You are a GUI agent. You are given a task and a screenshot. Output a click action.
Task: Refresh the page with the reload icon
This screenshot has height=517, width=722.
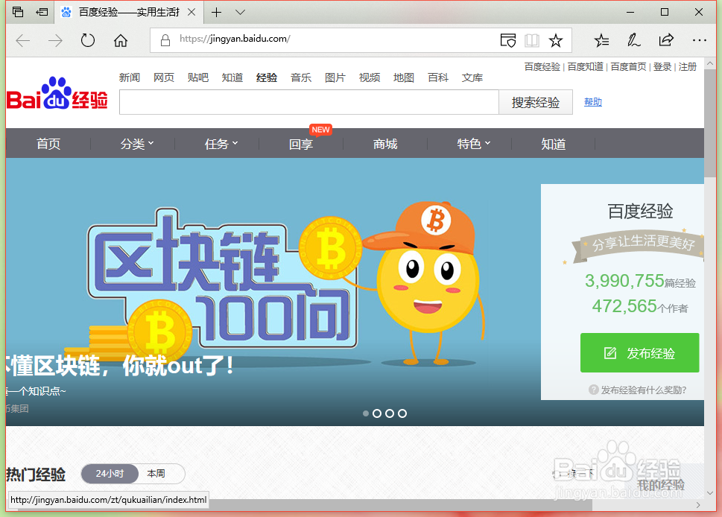[x=87, y=40]
